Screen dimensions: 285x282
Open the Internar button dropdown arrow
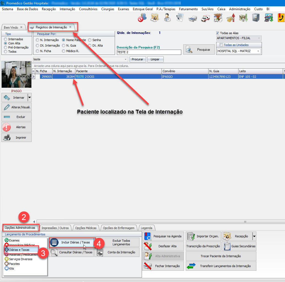tap(30, 98)
